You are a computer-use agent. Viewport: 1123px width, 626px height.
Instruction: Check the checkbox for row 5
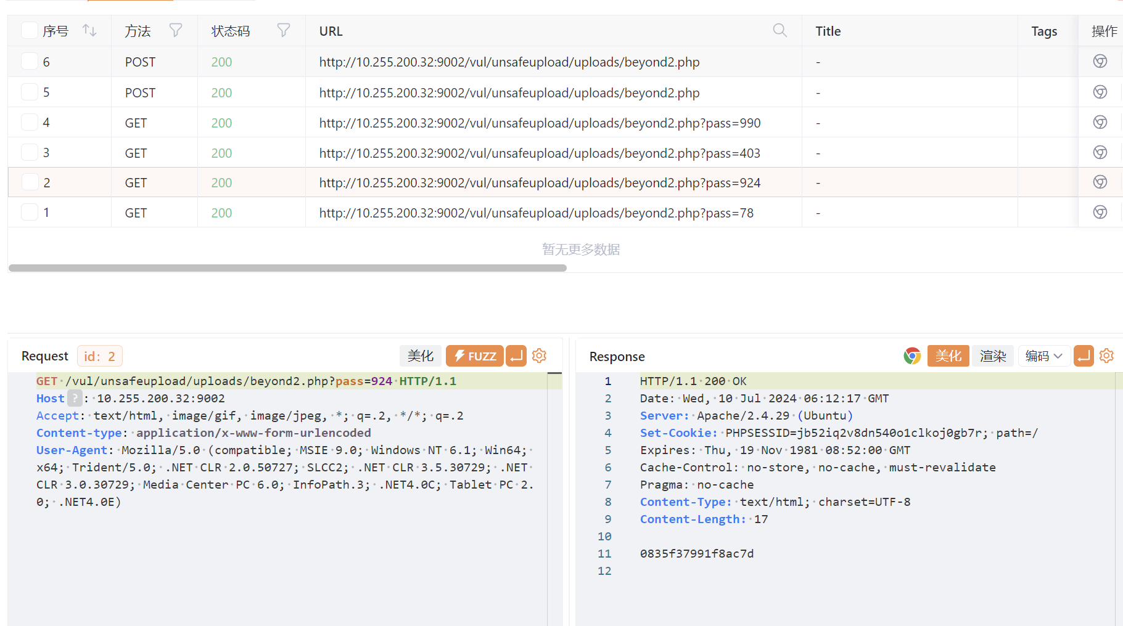click(30, 92)
